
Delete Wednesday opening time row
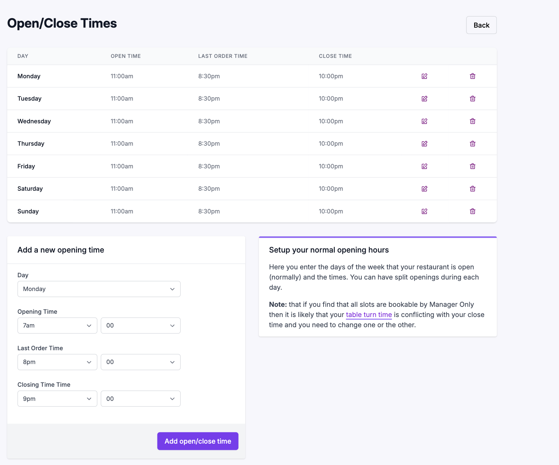point(473,121)
